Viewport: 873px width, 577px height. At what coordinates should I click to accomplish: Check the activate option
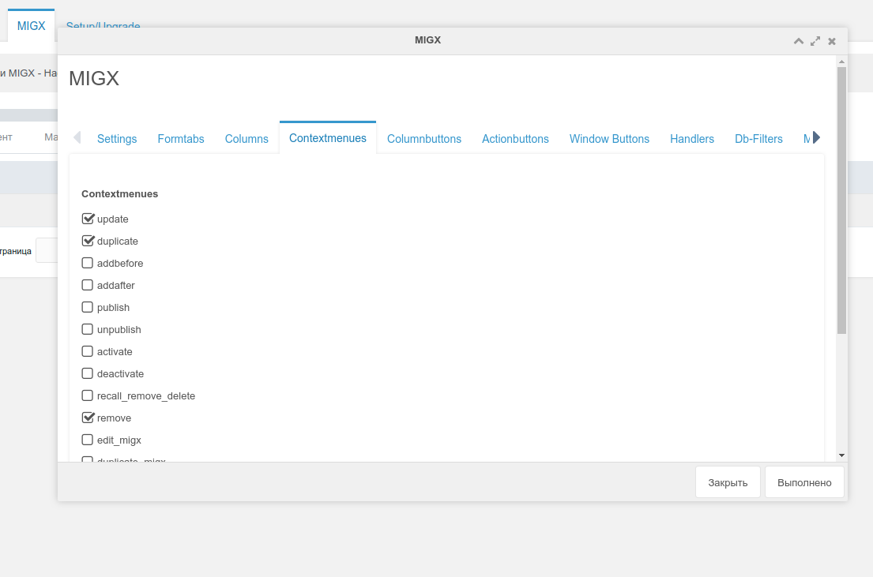point(88,351)
